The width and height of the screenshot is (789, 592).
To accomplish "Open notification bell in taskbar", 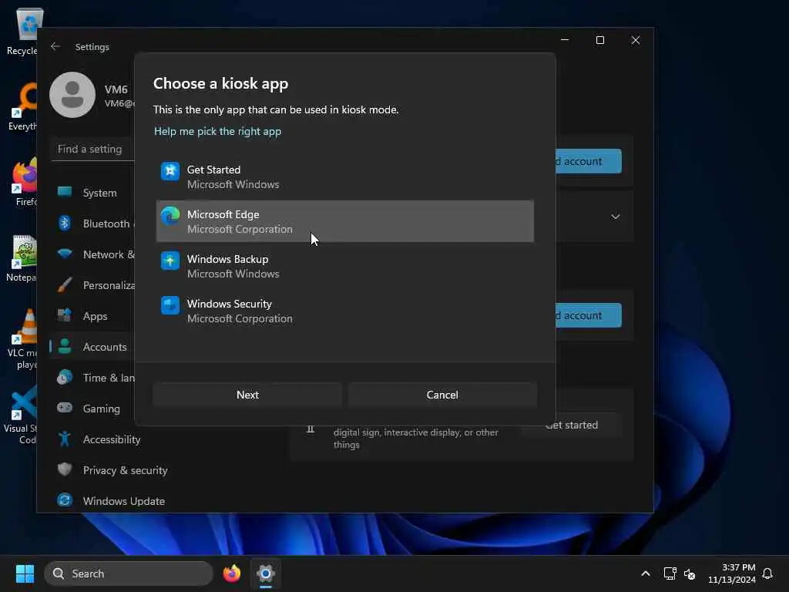I will pos(767,573).
